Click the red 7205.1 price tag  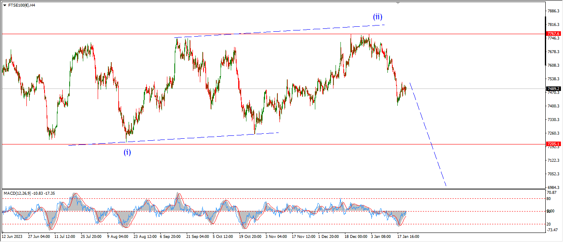553,144
